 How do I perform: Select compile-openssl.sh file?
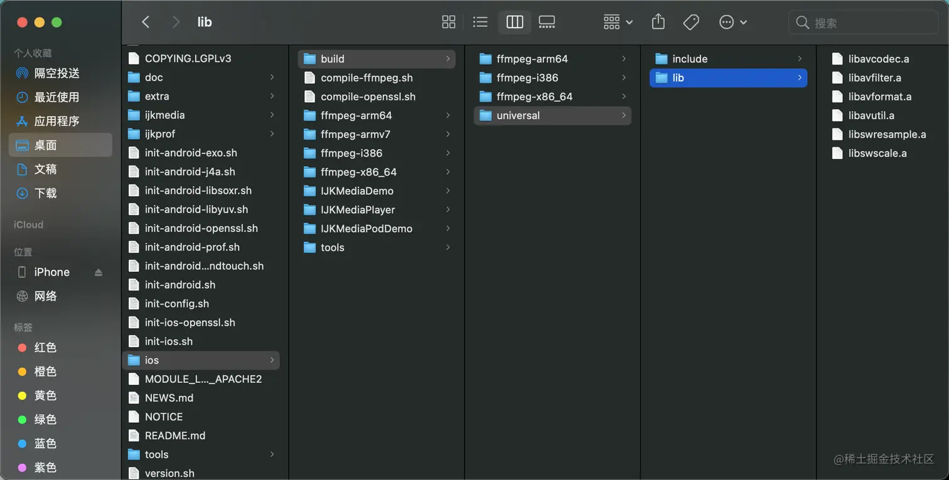point(377,97)
